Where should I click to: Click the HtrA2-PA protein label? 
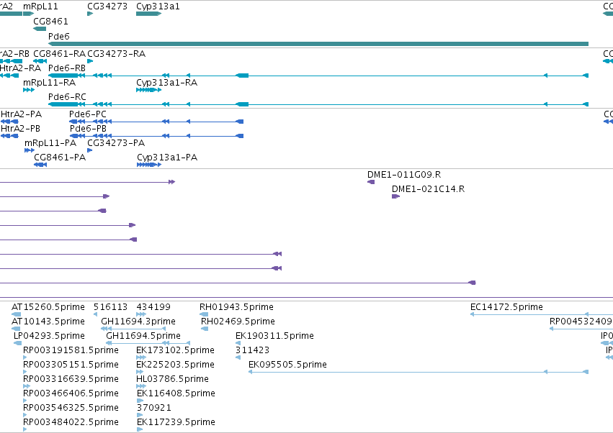click(21, 114)
